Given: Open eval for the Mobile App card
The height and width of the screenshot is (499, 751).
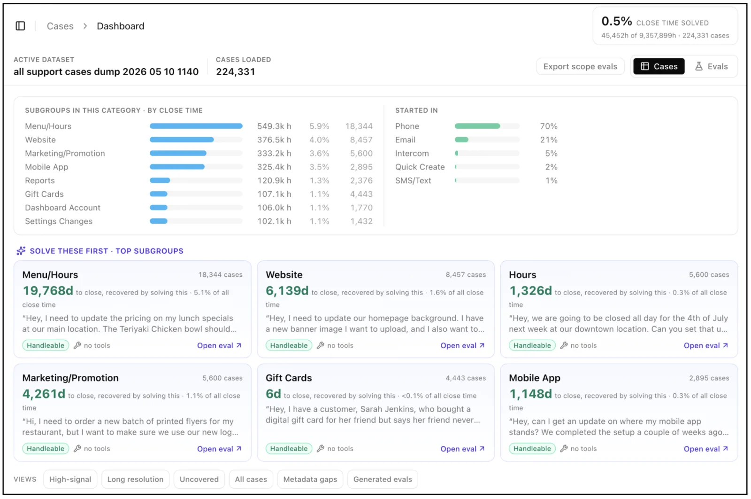Looking at the screenshot, I should (706, 449).
